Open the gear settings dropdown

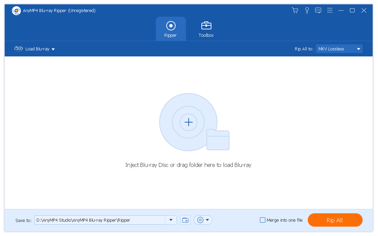[203, 220]
